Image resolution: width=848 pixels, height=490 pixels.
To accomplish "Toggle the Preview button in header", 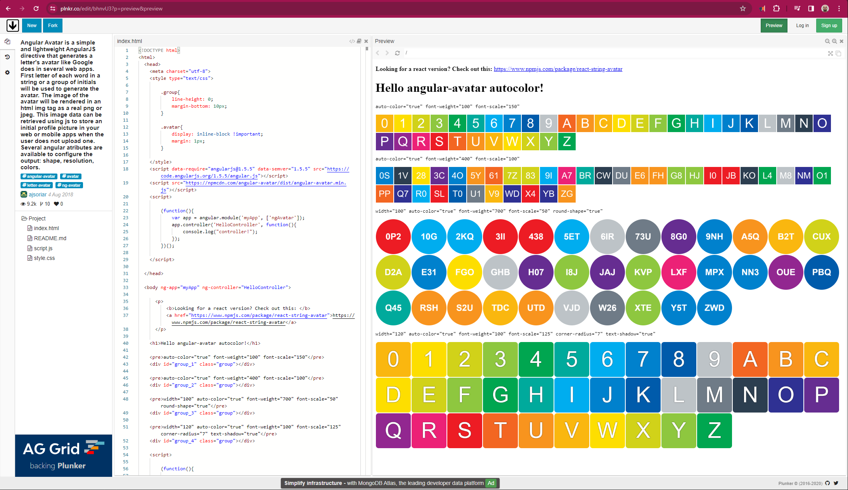I will pos(774,26).
